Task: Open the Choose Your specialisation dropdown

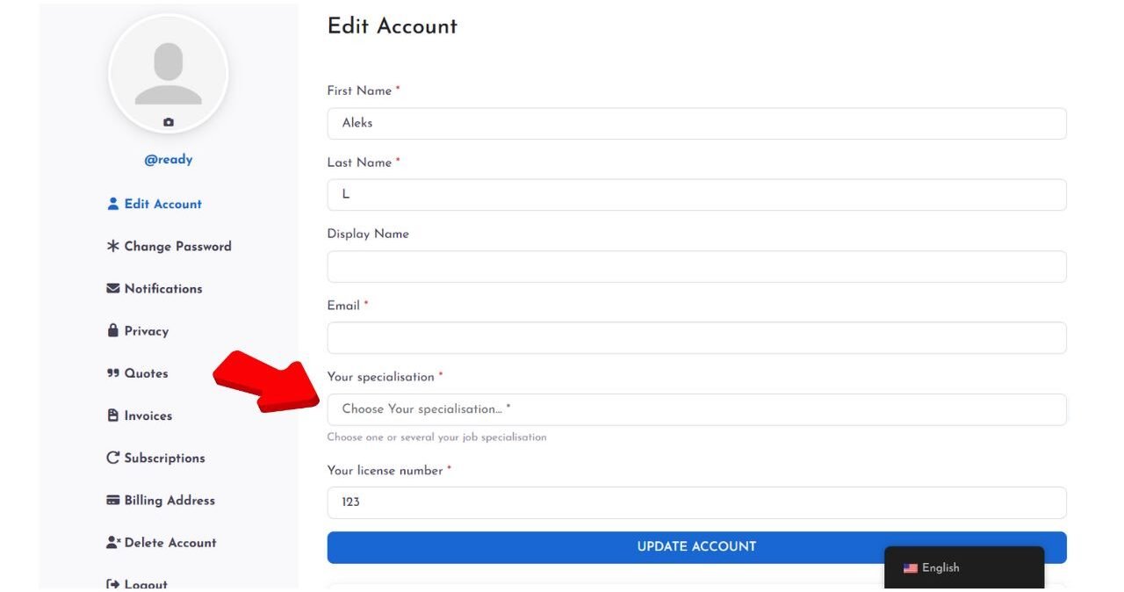Action: (696, 409)
